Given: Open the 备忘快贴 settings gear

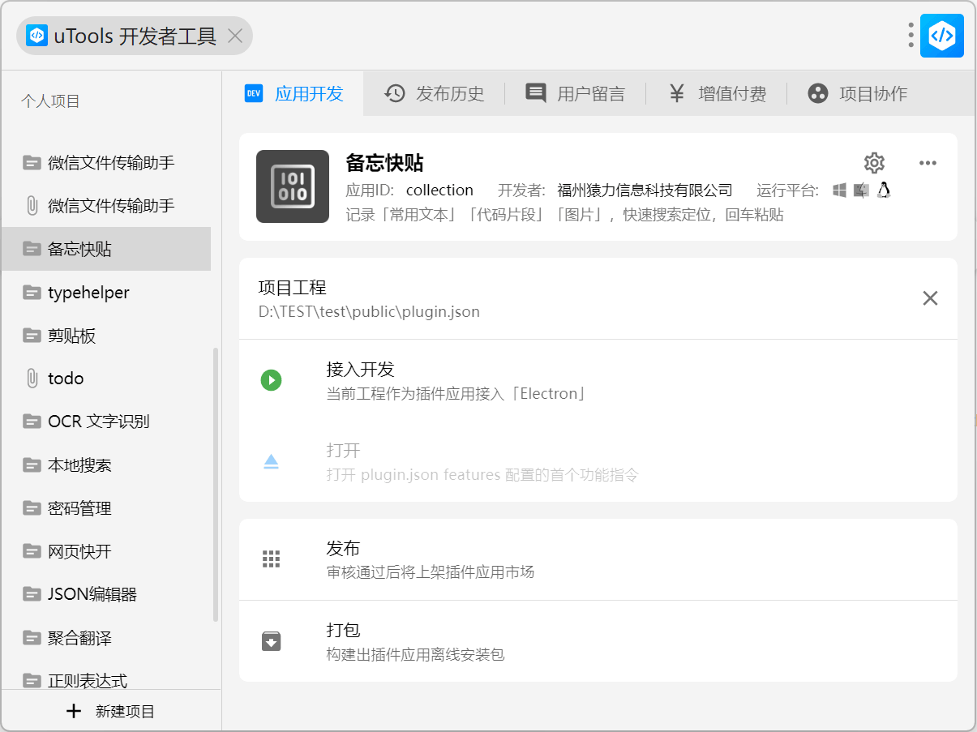Looking at the screenshot, I should point(874,163).
